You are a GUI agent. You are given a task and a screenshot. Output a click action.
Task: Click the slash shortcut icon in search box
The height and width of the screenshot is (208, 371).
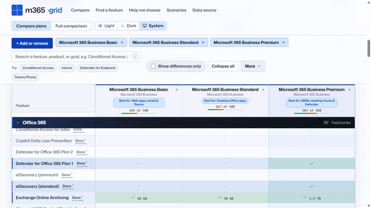point(135,57)
